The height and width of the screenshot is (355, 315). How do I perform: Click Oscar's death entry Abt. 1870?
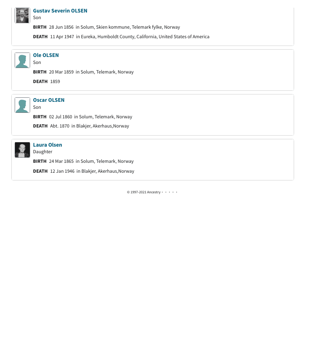(x=60, y=126)
